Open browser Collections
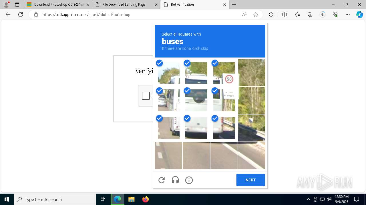This screenshot has width=366, height=205. tap(310, 15)
